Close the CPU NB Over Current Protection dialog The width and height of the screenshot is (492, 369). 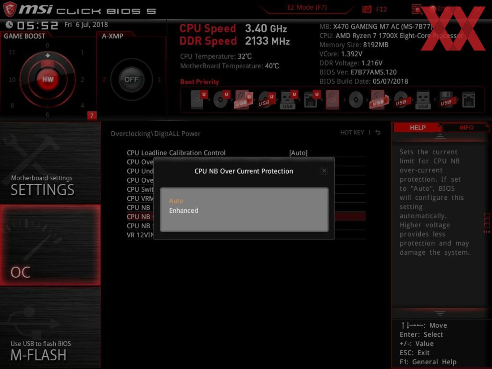324,170
